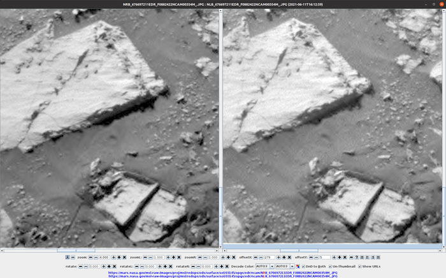Reset rotate with its X button
Image resolution: width=446 pixels, height=278 pixels.
coord(114,267)
